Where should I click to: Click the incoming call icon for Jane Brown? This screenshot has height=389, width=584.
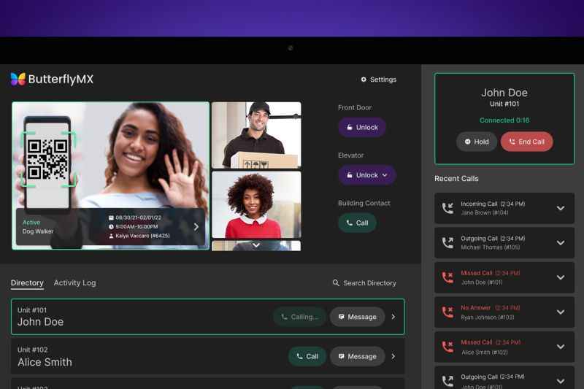[447, 209]
